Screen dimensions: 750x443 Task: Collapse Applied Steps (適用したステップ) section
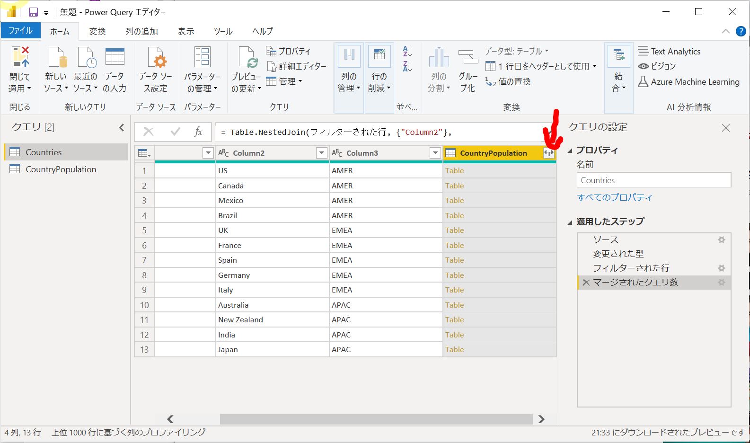pos(570,221)
